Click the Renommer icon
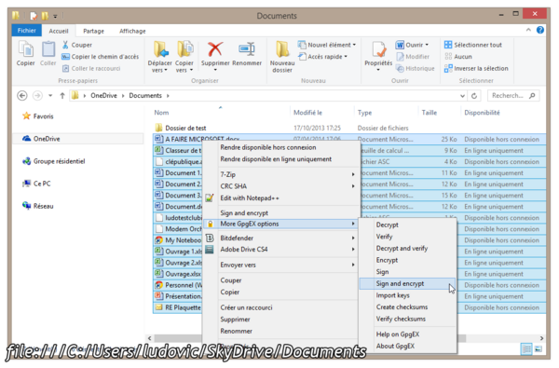 [247, 49]
